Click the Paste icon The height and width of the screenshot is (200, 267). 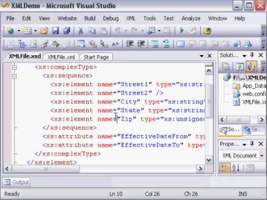[x=104, y=31]
